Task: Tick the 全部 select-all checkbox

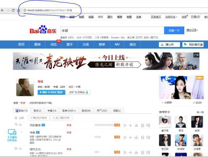Action: [16, 118]
